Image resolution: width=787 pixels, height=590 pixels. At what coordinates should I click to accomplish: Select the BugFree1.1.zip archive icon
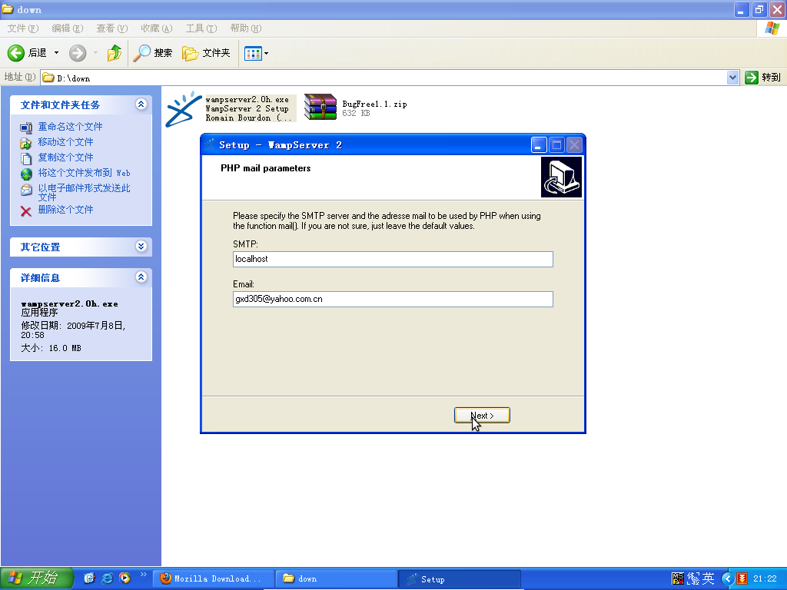click(320, 107)
